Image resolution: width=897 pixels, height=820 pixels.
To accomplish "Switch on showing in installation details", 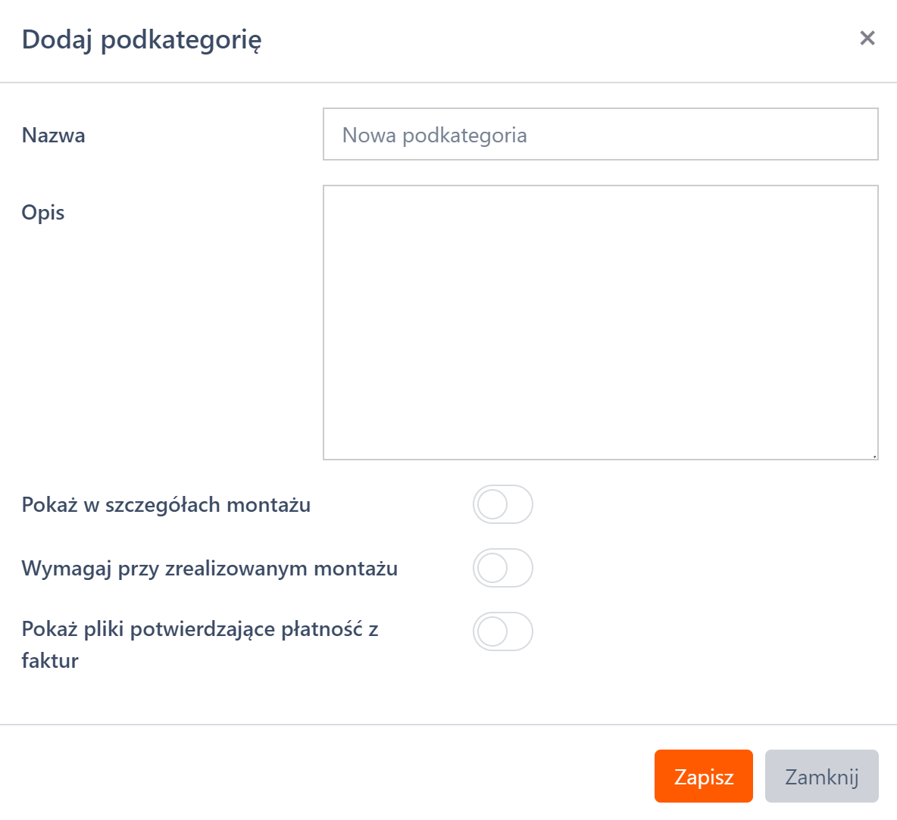I will click(503, 504).
